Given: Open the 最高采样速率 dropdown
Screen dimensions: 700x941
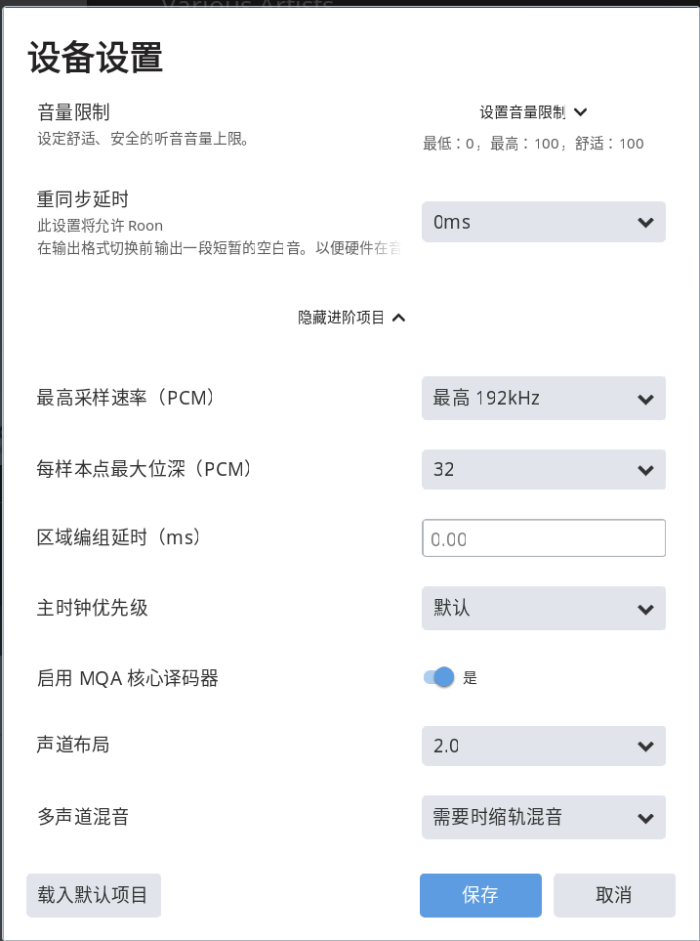Looking at the screenshot, I should (x=543, y=399).
